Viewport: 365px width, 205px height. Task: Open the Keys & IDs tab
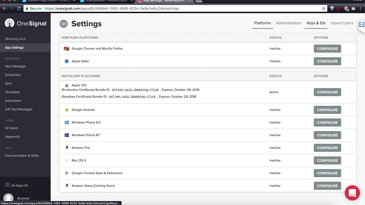click(316, 23)
